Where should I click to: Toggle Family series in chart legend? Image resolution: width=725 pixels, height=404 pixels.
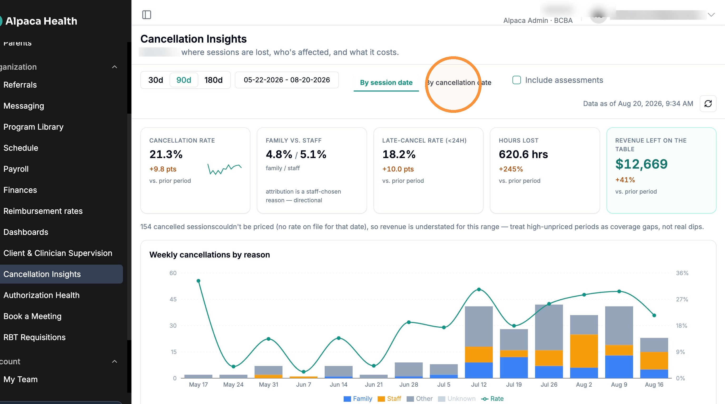coord(358,399)
